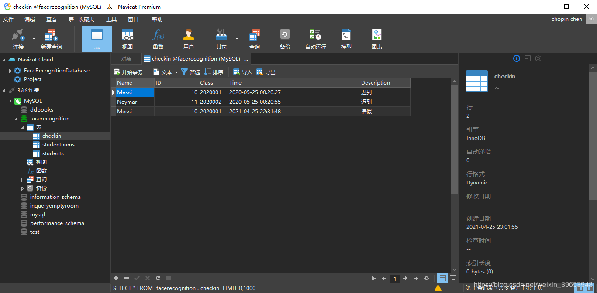597x293 pixels.
Task: Refresh records using the circular refresh icon
Action: pyautogui.click(x=158, y=278)
